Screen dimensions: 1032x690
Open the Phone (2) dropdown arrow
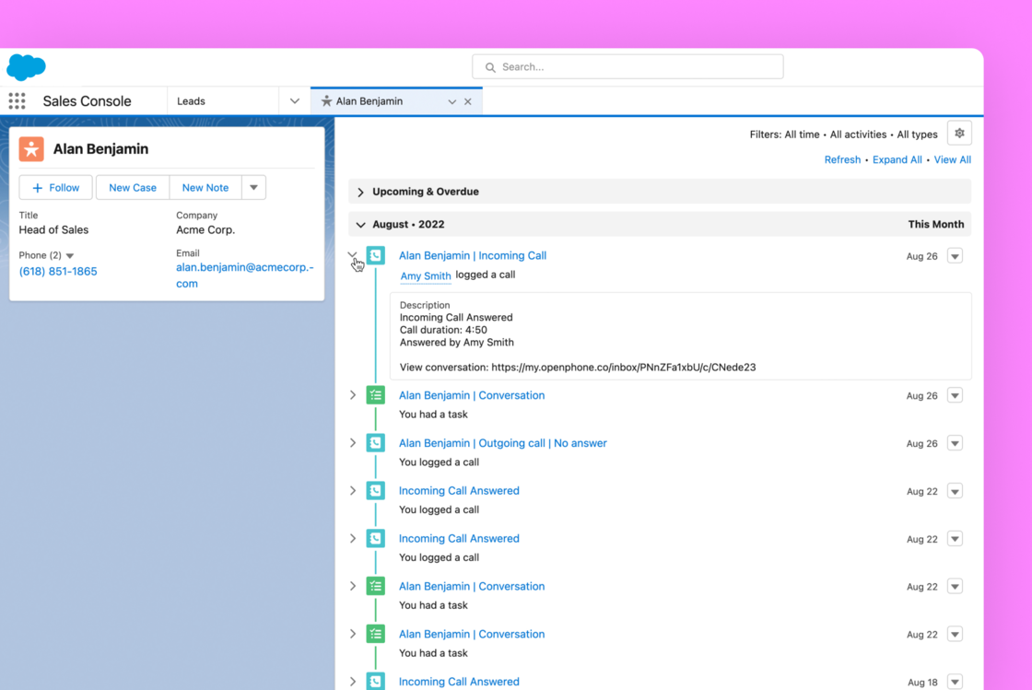click(x=70, y=256)
